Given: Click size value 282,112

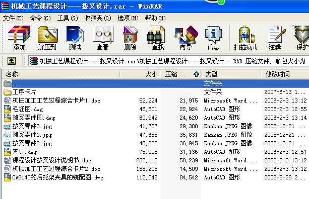Looking at the screenshot, I should [x=147, y=160].
